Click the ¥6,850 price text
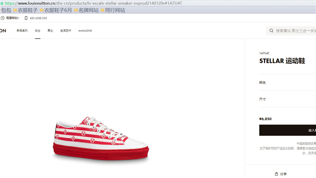Viewport: 316px width, 178px height. [265, 119]
